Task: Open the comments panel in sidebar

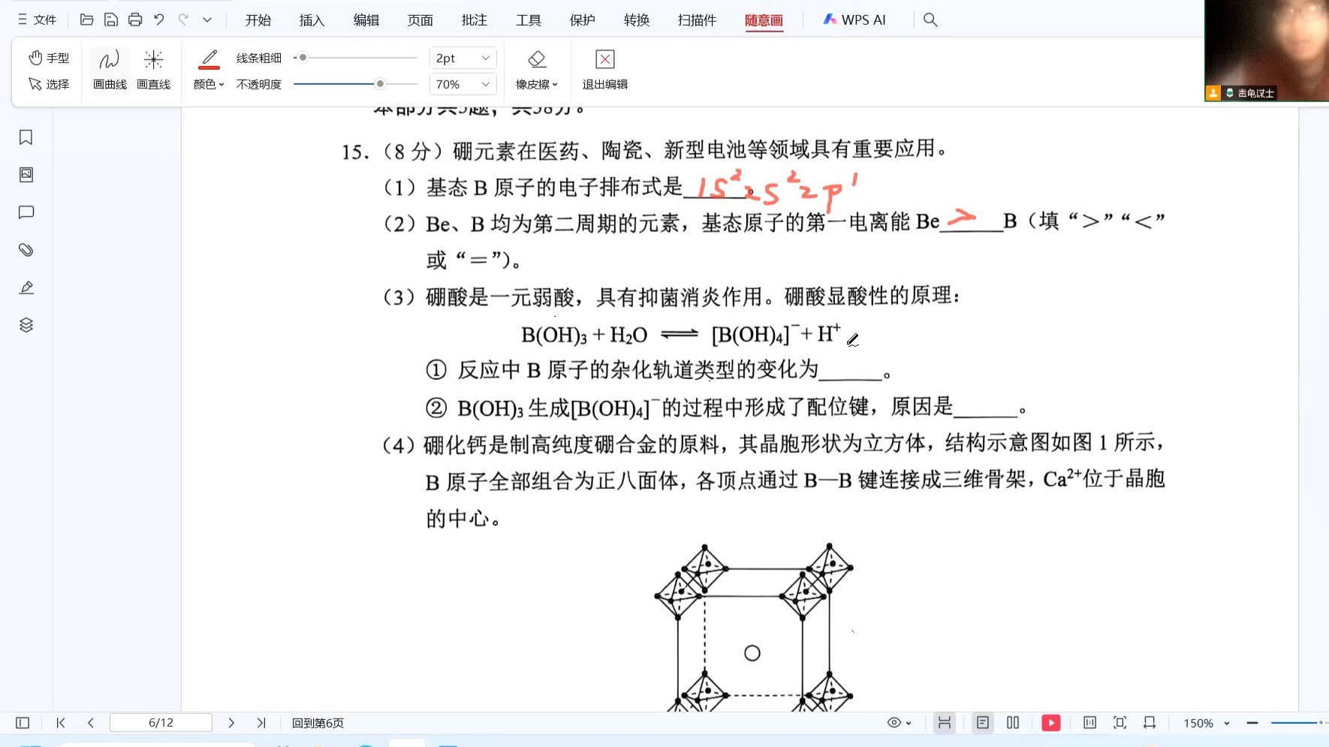Action: [26, 212]
